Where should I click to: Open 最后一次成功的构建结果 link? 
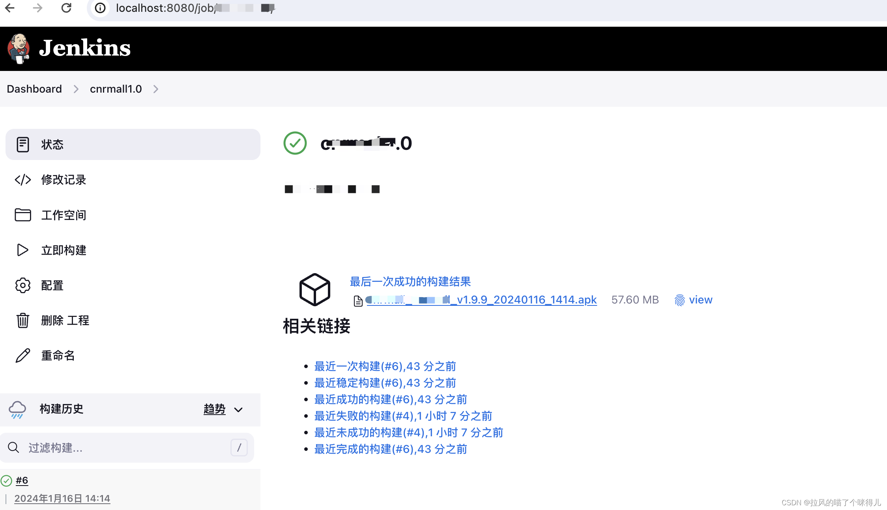[410, 281]
